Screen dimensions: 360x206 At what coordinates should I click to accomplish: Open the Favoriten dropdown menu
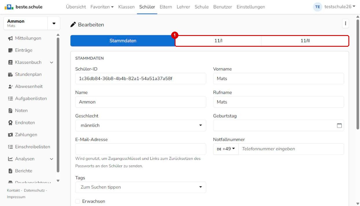pos(102,7)
